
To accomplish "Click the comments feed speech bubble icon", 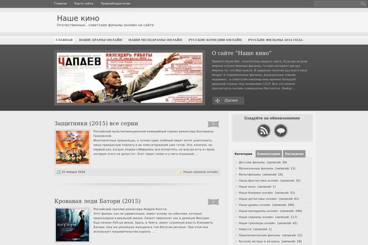I will [281, 130].
